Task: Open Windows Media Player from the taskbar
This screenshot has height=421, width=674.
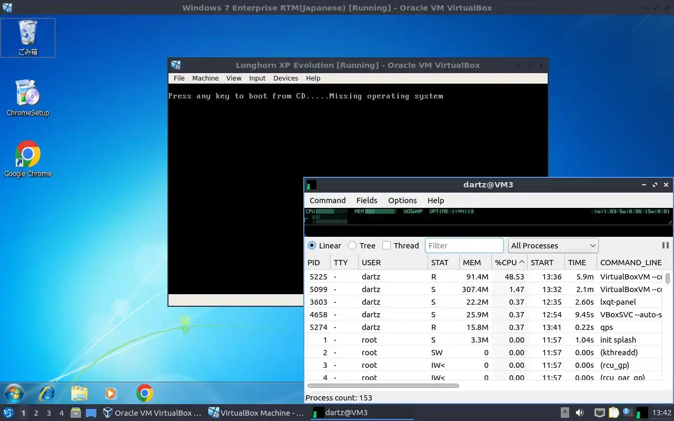Action: coord(111,393)
